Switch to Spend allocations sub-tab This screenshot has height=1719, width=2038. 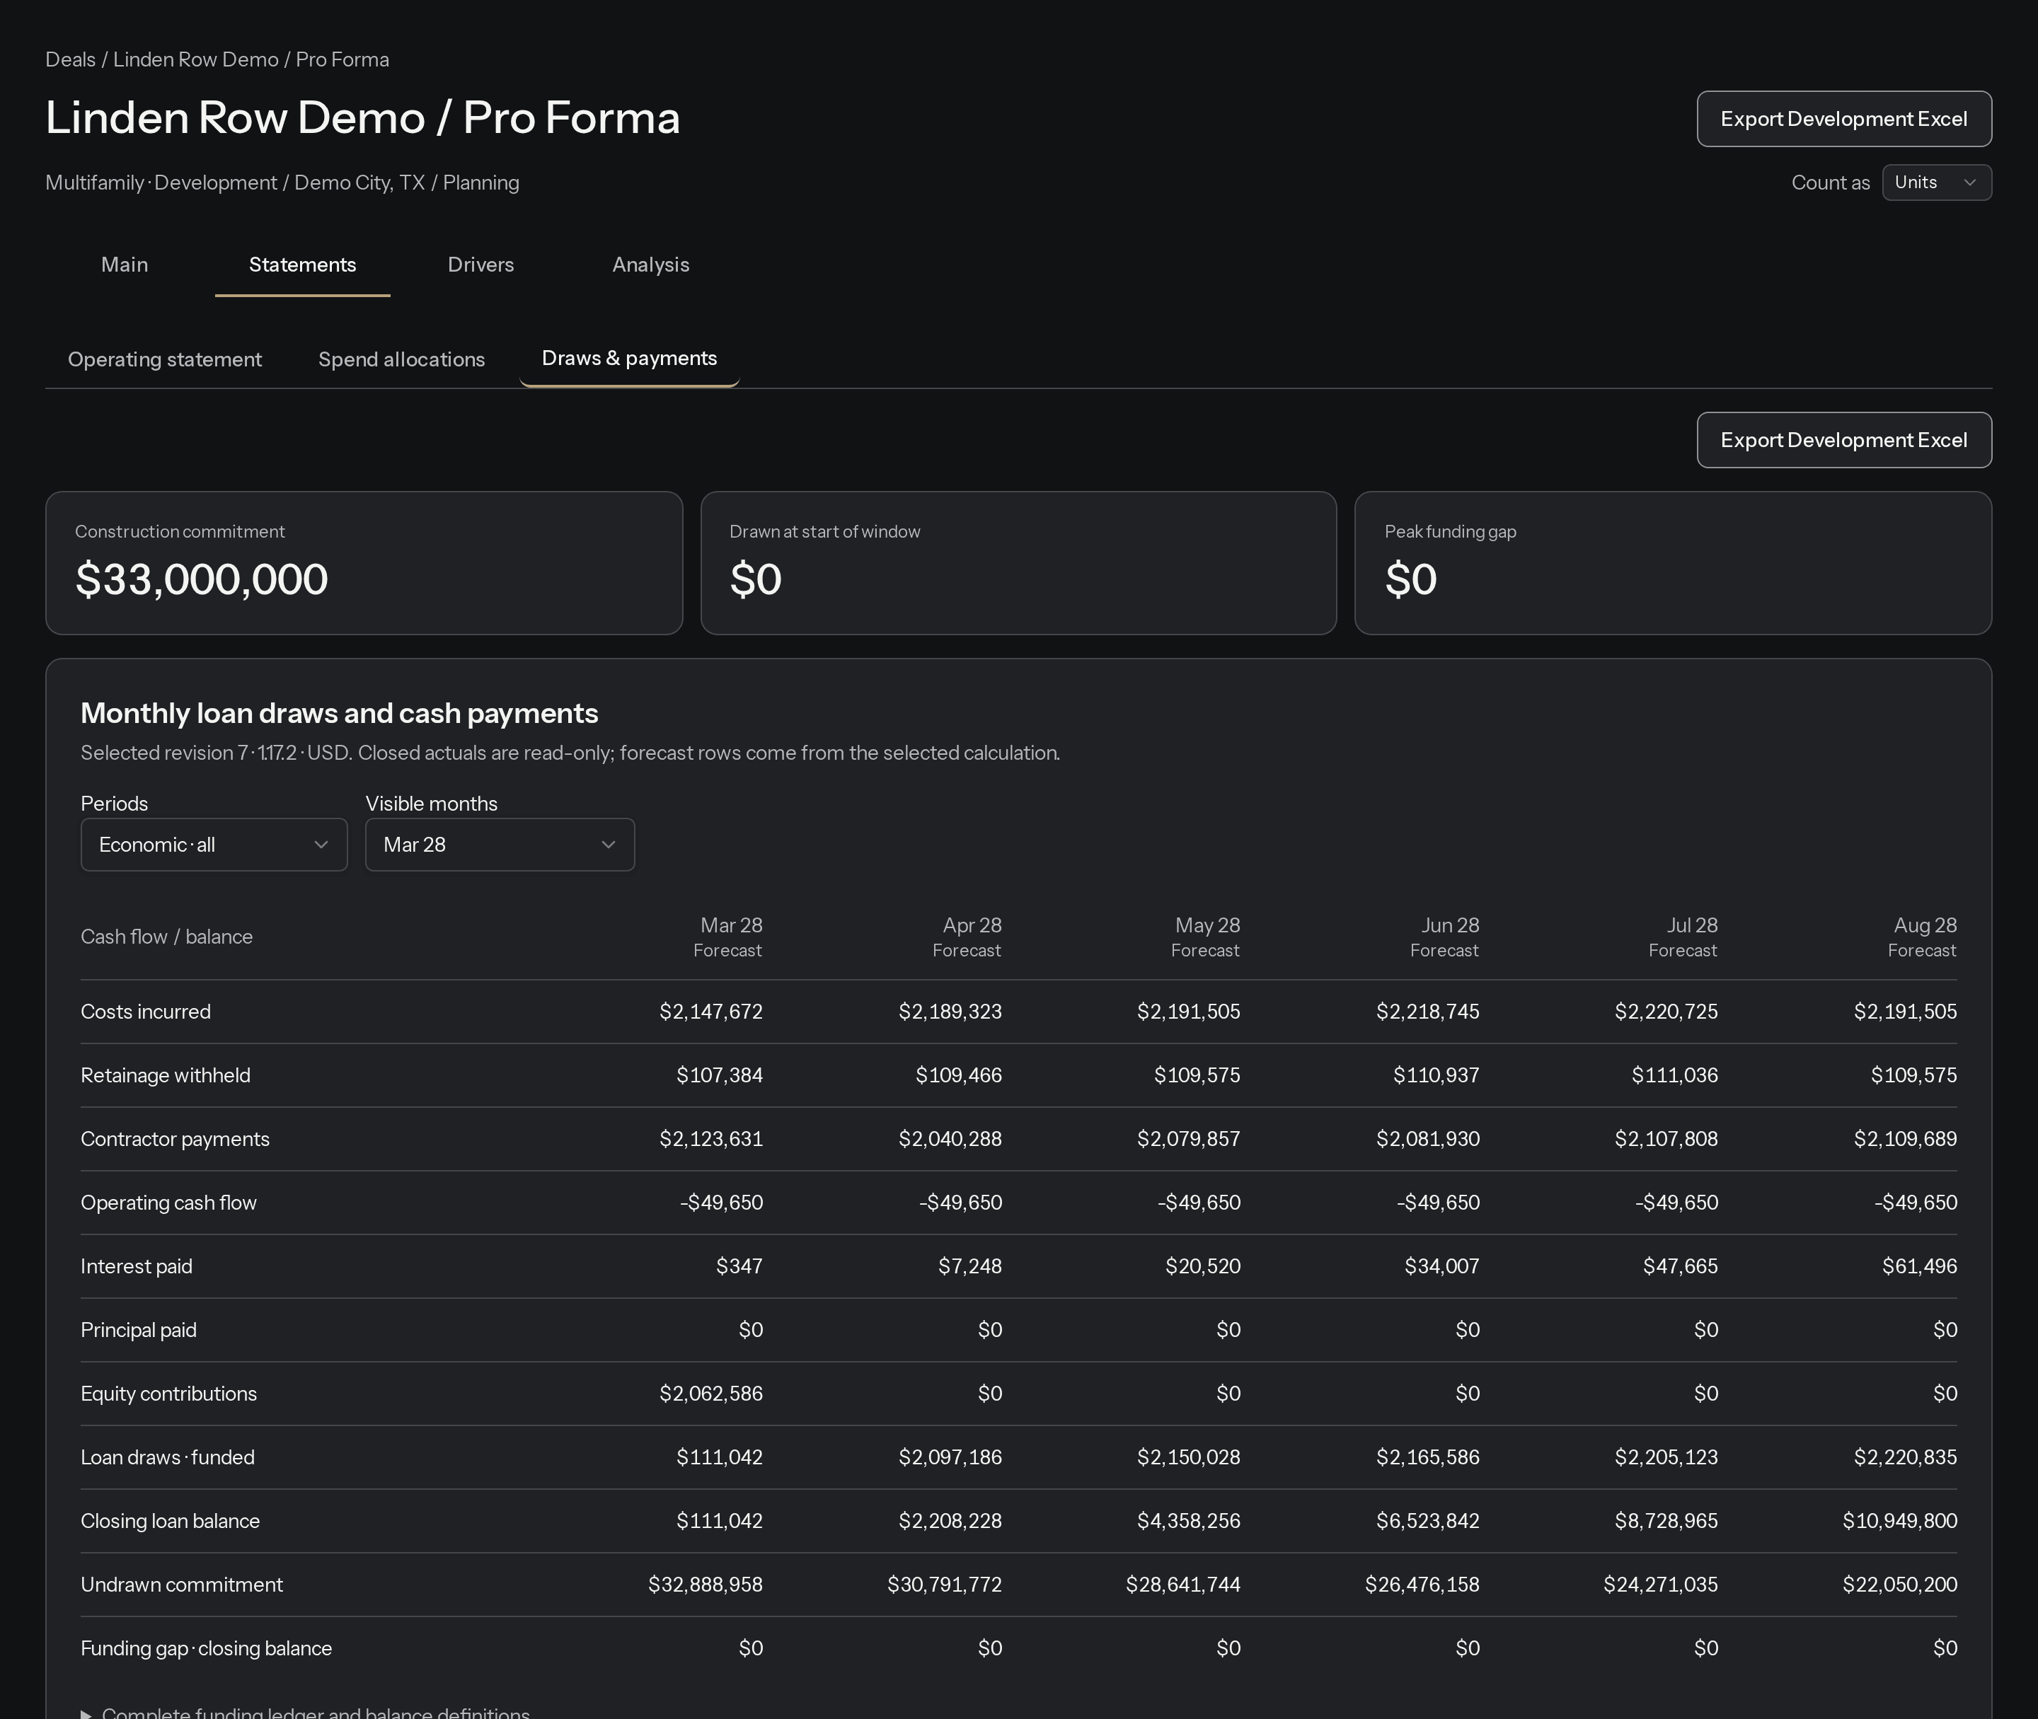[x=401, y=359]
